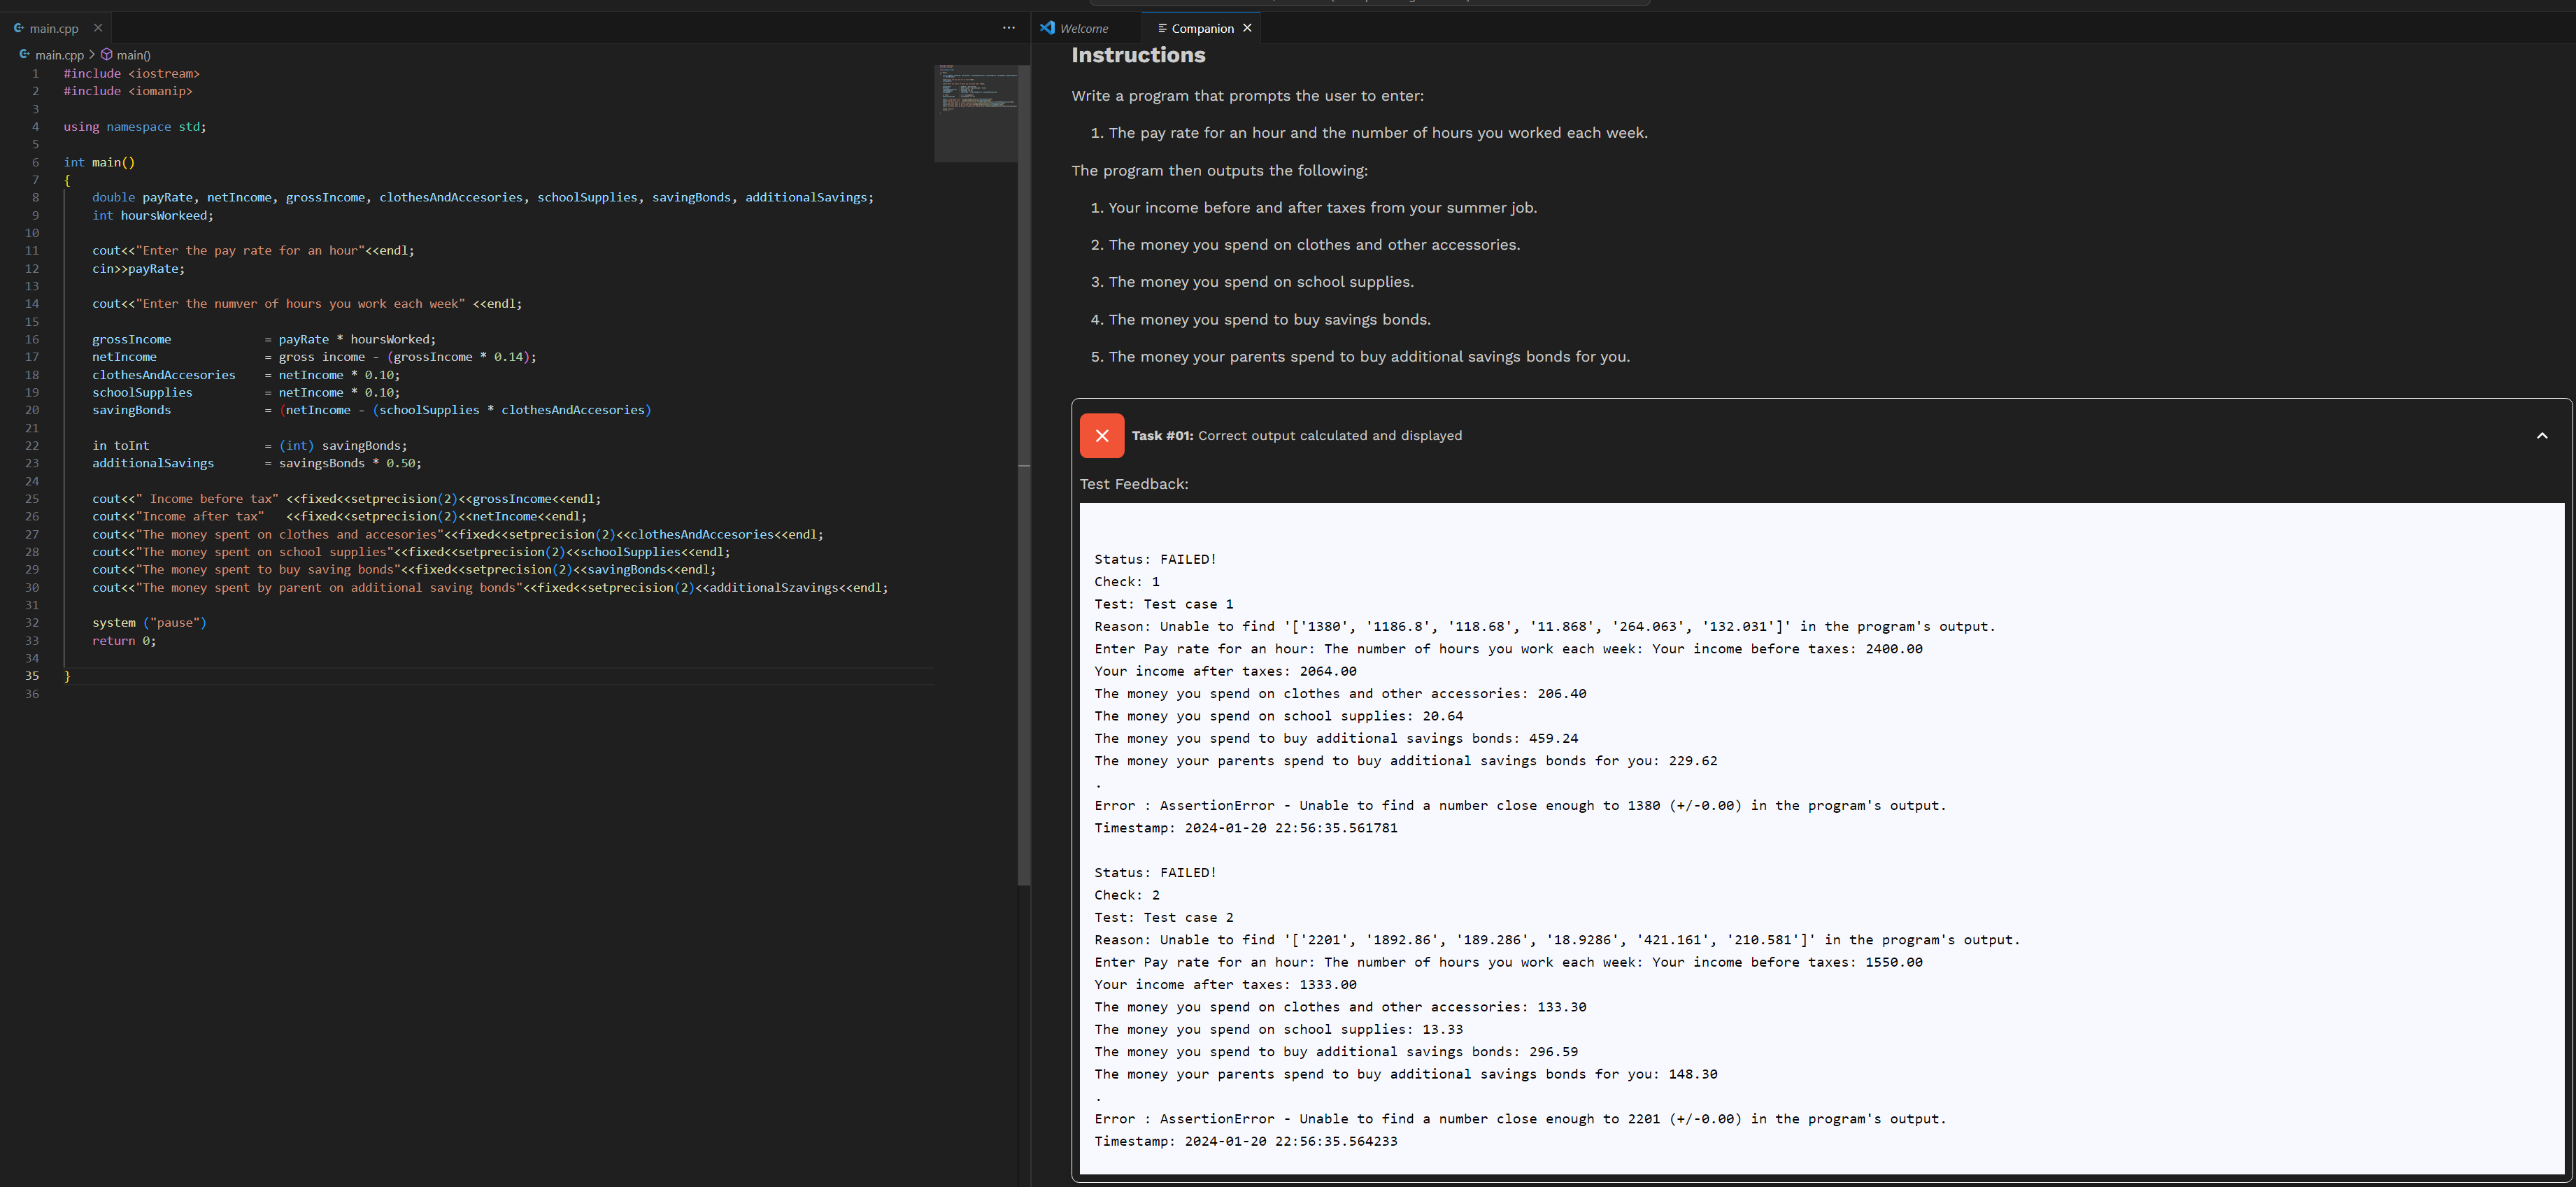Click the VS Code logo icon on Welcome tab
Viewport: 2576px width, 1187px height.
pyautogui.click(x=1047, y=28)
